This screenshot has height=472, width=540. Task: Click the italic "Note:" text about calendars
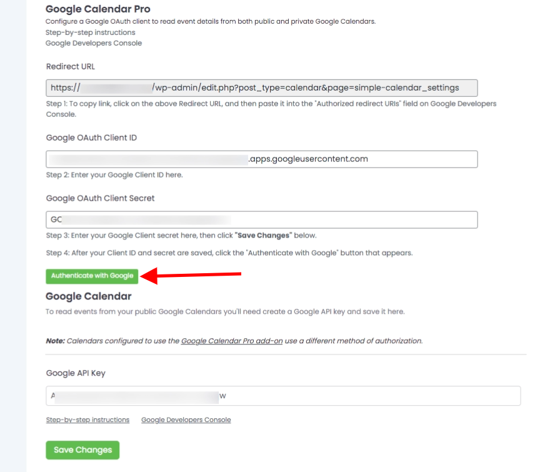tap(55, 341)
